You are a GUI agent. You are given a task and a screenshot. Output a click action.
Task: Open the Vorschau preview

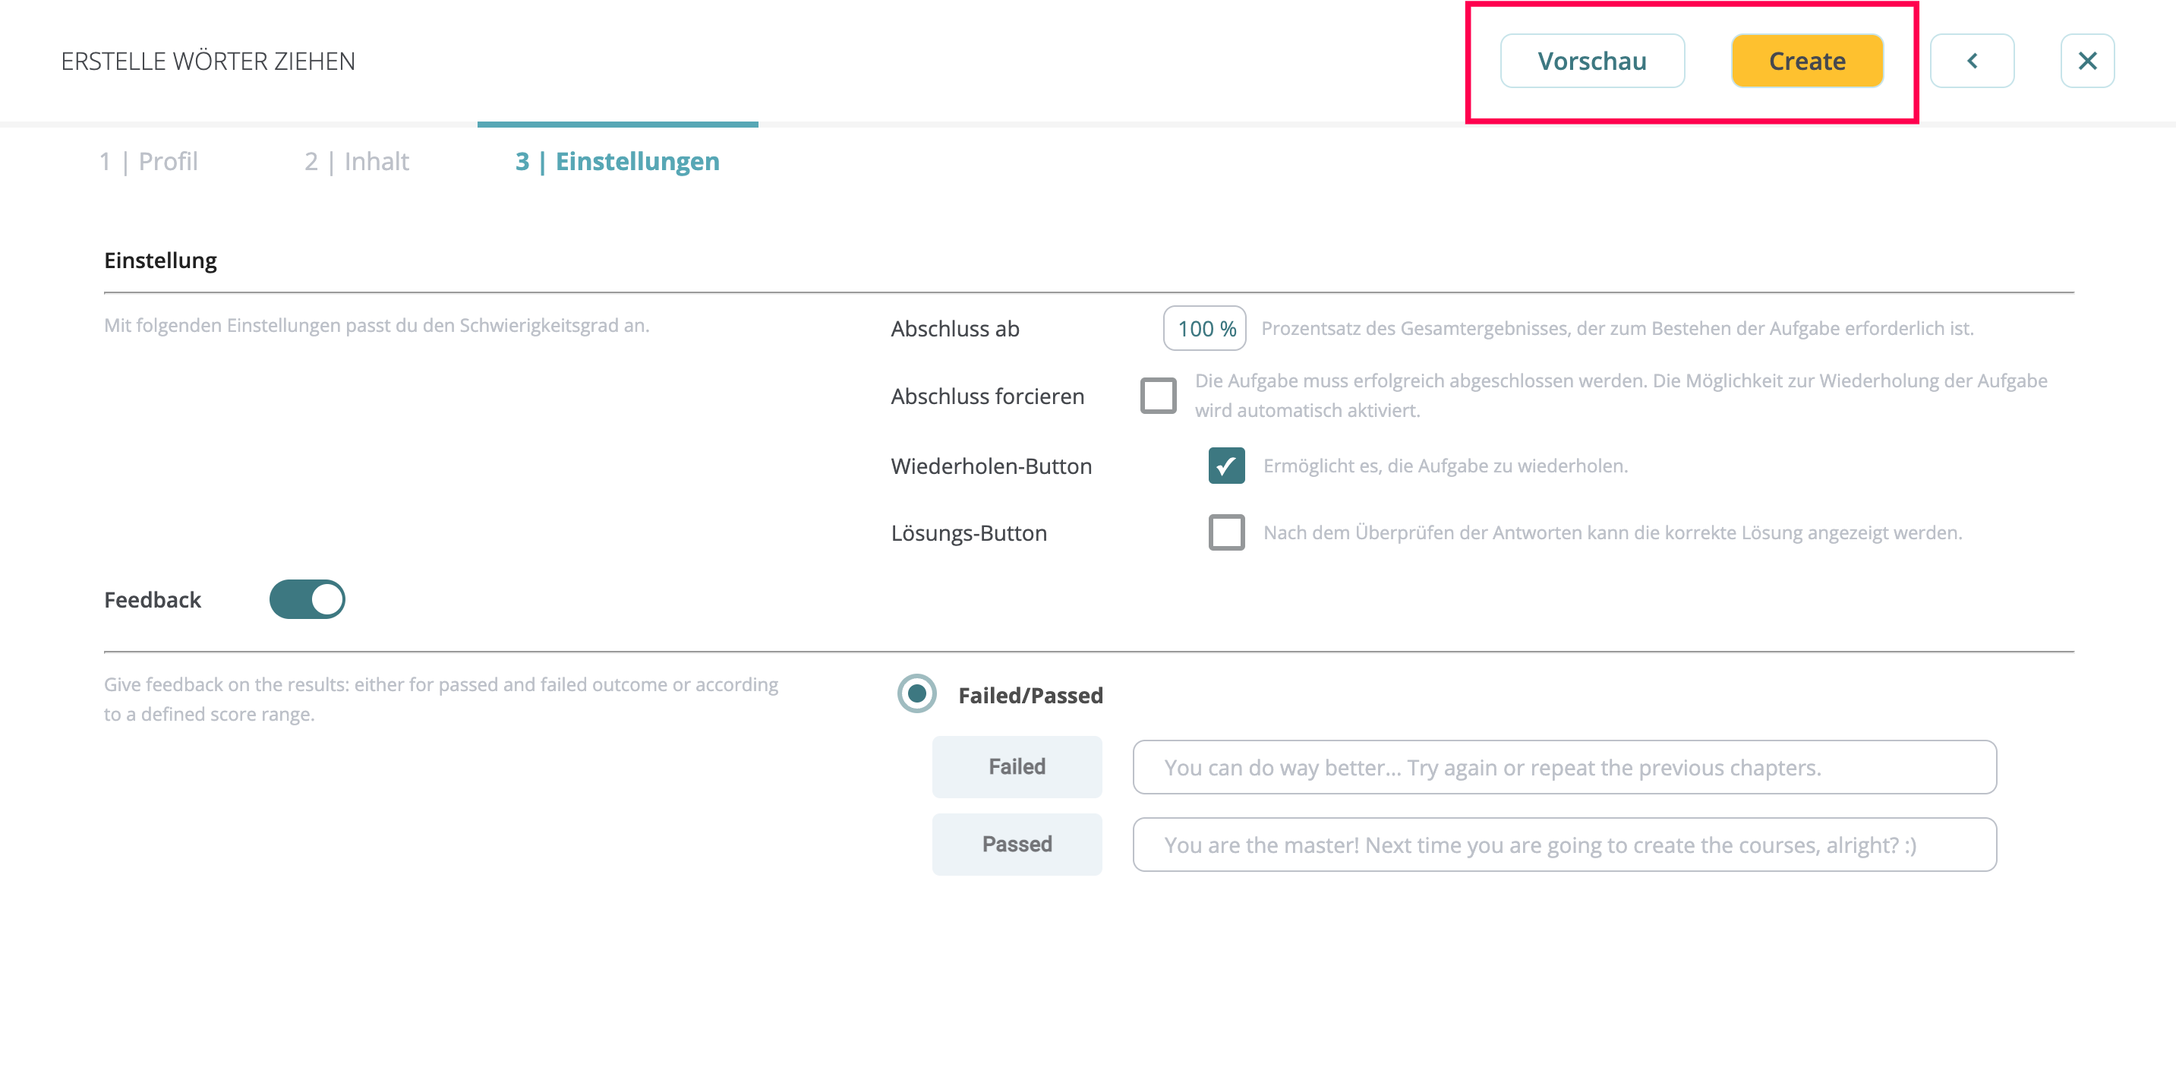coord(1592,61)
